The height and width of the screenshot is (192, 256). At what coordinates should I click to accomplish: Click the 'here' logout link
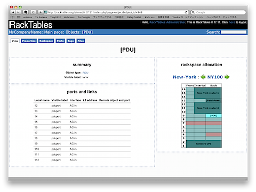[232, 22]
